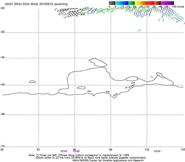Click the red 30-35 knots legend segment
The width and height of the screenshot is (185, 162).
(x=151, y=3)
